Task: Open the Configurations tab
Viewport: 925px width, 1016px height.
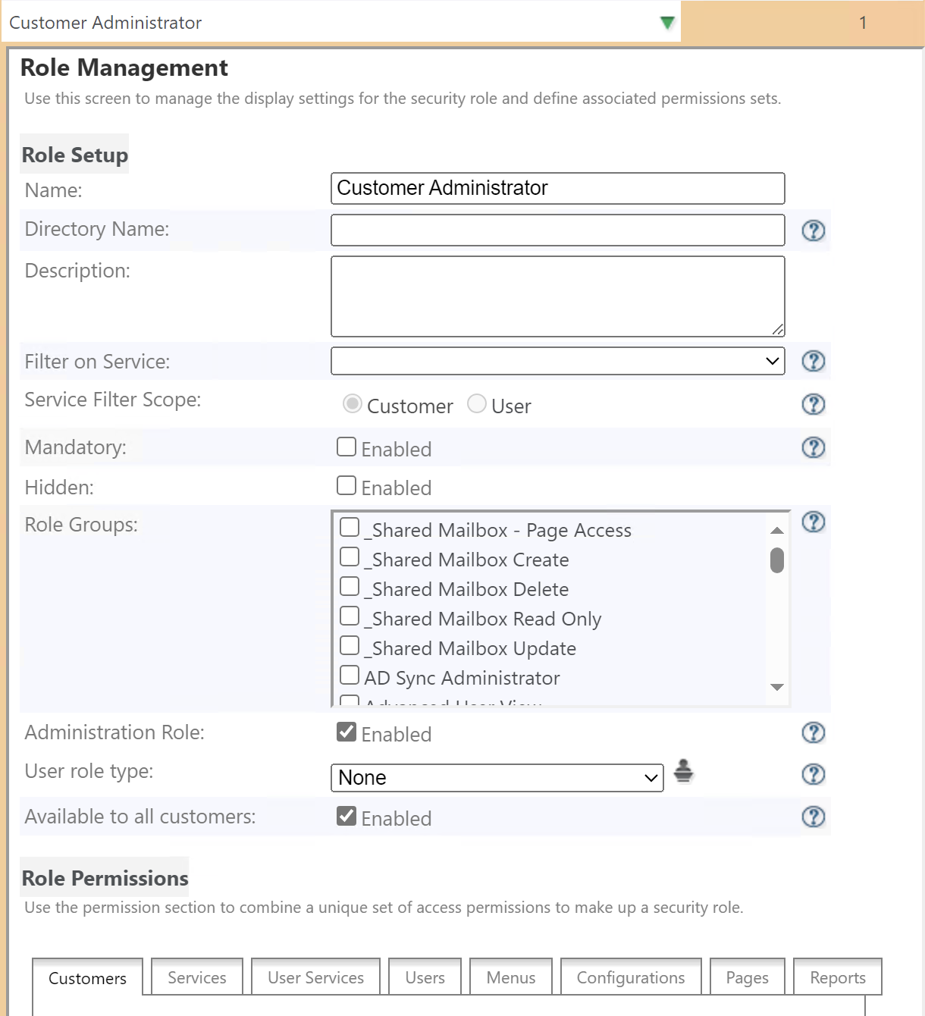Action: 630,977
